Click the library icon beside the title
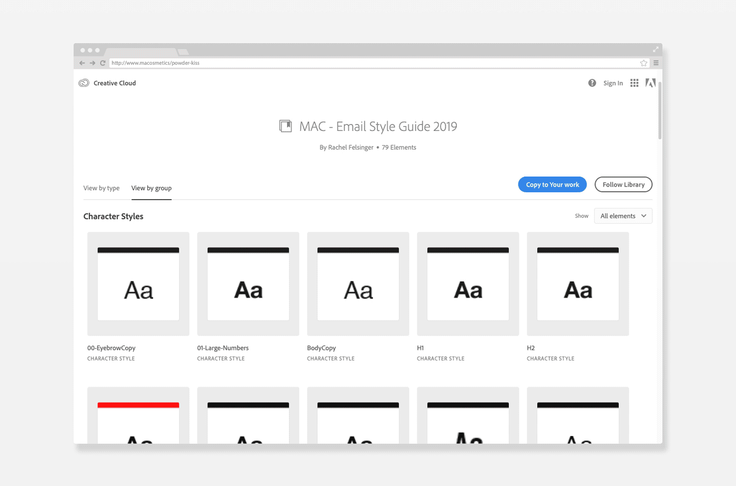Viewport: 736px width, 486px height. 285,126
